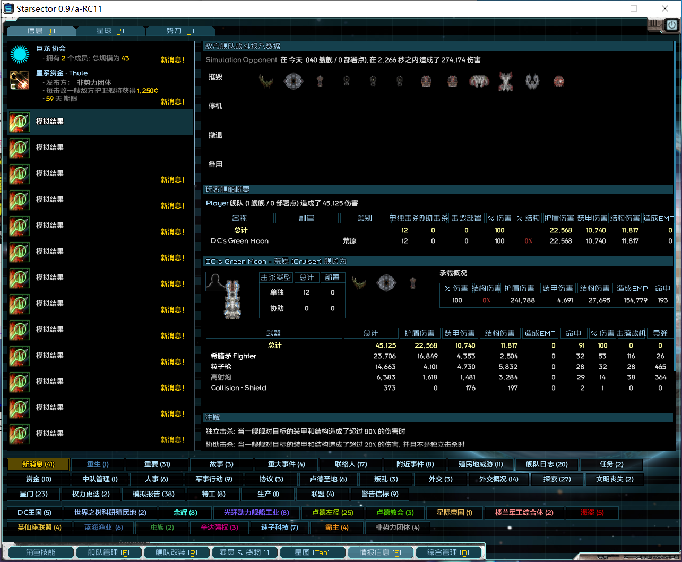Click the 护盾伤害 column header in weapons table
The image size is (682, 562).
point(420,333)
